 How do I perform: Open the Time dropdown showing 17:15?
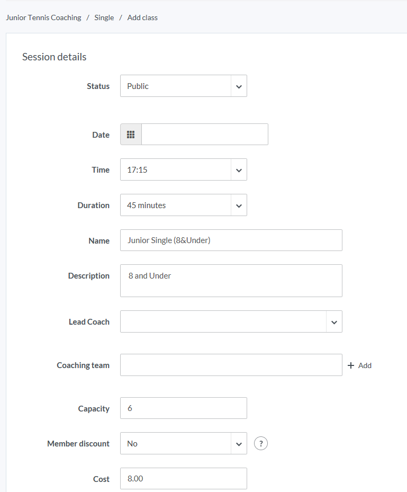183,170
